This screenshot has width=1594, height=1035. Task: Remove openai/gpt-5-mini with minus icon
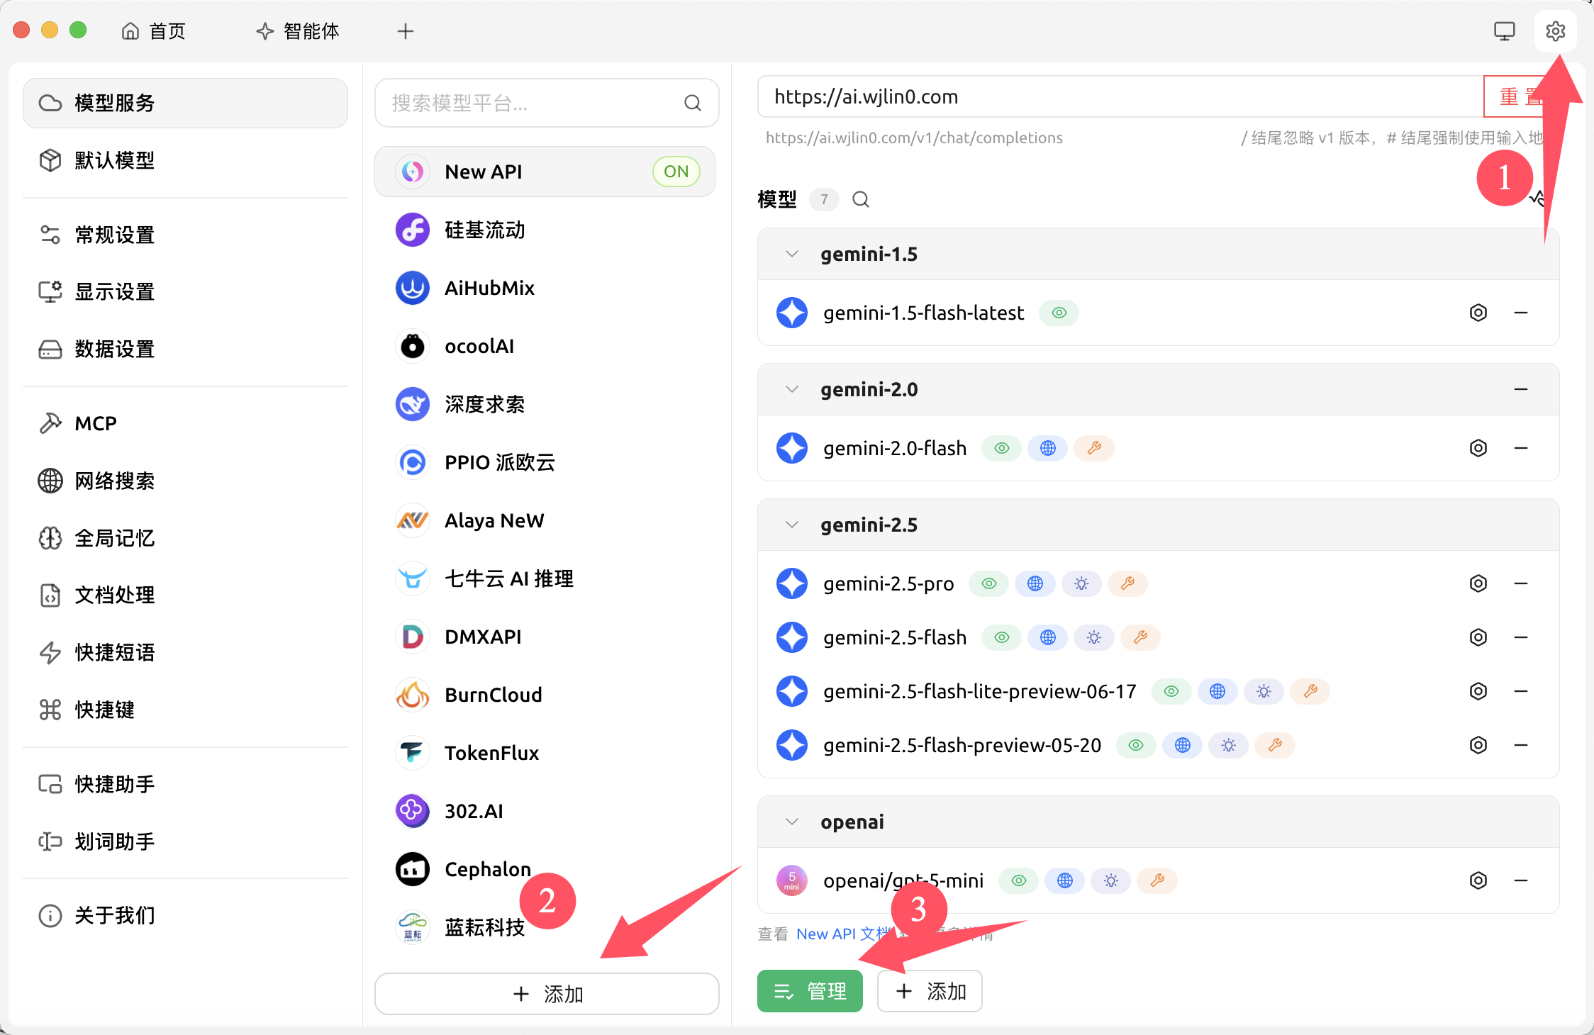(x=1521, y=880)
